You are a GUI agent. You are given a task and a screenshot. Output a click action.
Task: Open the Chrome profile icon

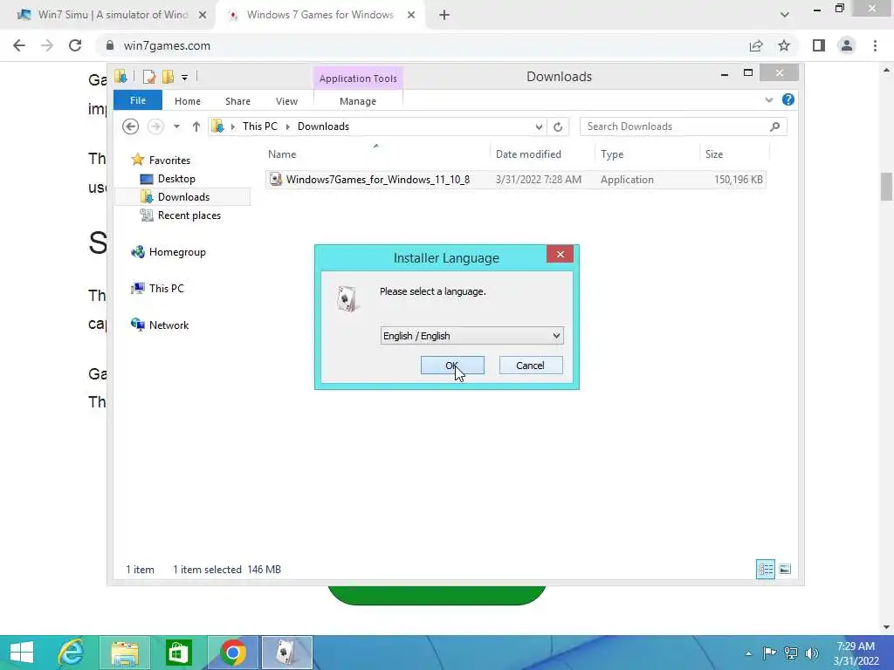click(x=847, y=45)
